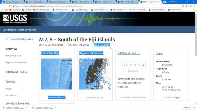This screenshot has height=111, width=197.
Task: Click the 24.122°S 179.584°W coordinates
Action: click(79, 45)
